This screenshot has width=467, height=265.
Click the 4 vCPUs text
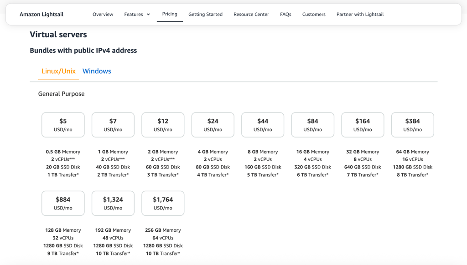point(313,159)
